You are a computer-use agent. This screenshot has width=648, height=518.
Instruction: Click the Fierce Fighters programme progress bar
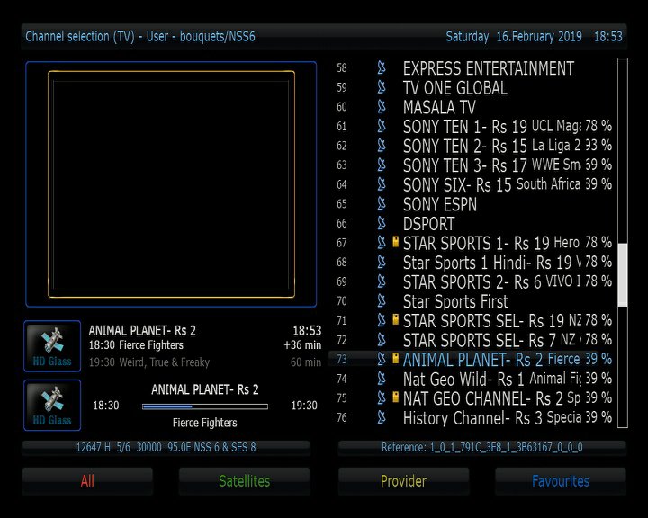pyautogui.click(x=204, y=406)
